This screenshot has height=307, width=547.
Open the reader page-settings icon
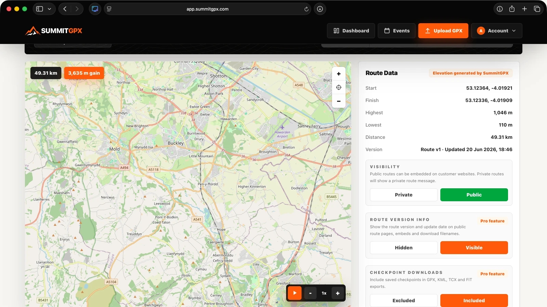coord(109,9)
